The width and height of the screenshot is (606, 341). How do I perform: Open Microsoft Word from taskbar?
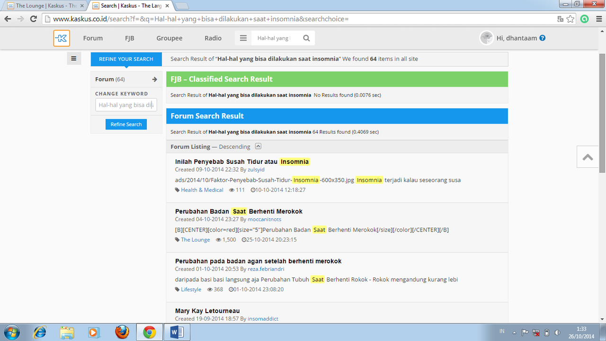pos(176,332)
